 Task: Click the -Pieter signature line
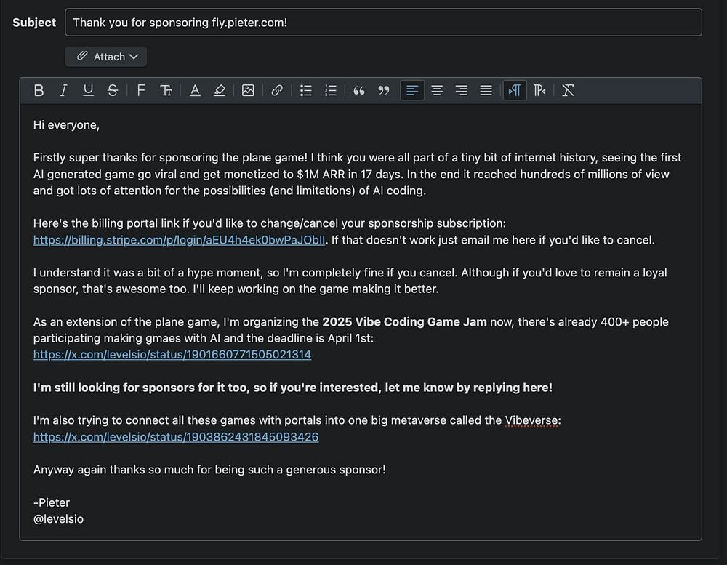coord(52,502)
